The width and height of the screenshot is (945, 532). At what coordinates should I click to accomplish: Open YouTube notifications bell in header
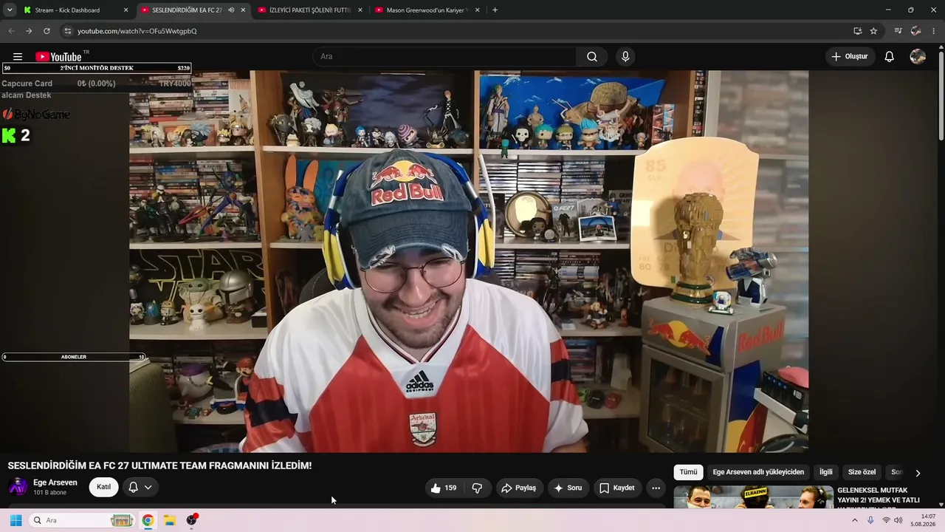point(890,57)
